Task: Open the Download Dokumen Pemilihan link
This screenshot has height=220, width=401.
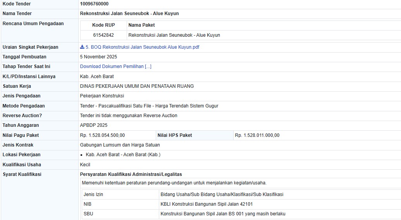Action: (x=115, y=67)
